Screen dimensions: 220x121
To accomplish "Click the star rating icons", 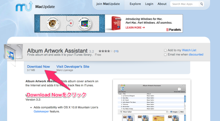I will tap(106, 51).
